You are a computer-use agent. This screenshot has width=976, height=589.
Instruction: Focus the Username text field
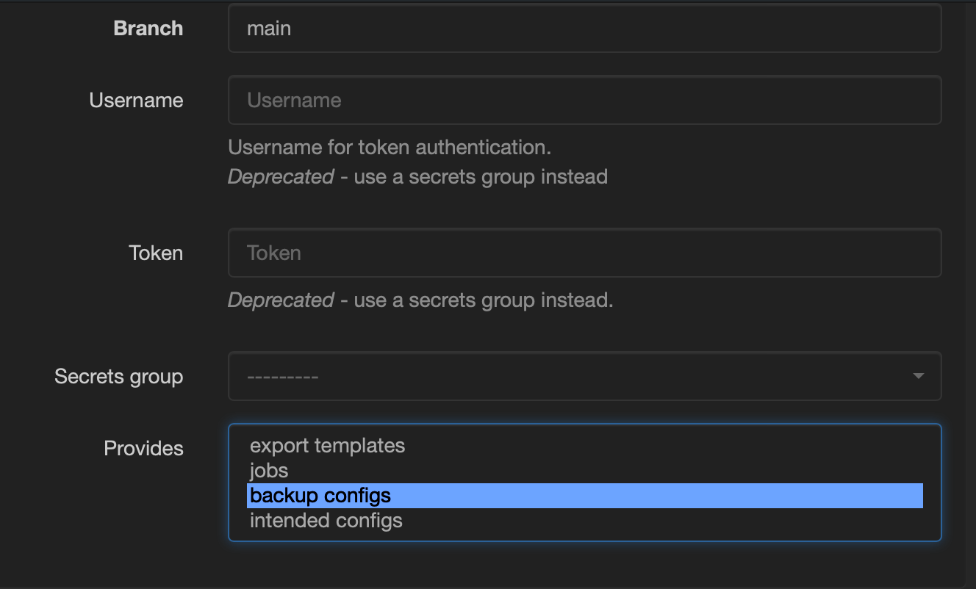(584, 100)
